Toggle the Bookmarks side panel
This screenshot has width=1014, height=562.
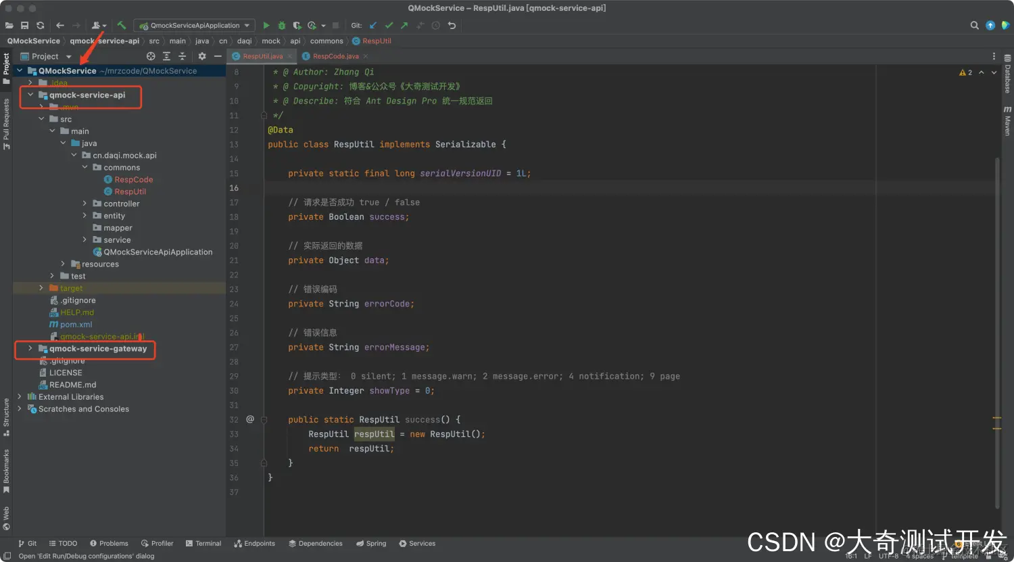(6, 471)
